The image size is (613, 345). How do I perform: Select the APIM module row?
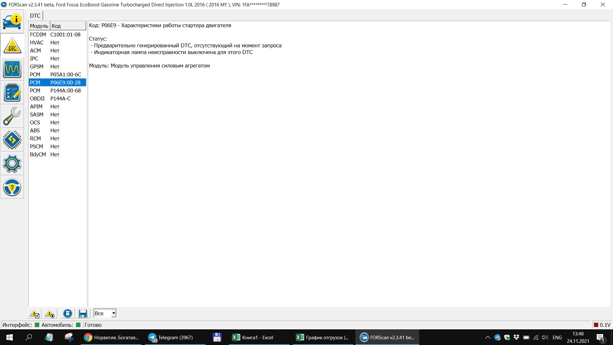[57, 106]
